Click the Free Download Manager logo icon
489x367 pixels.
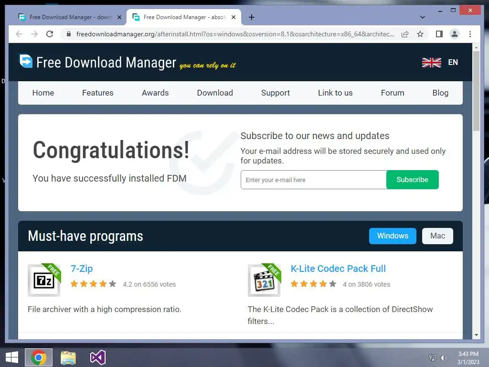coord(26,61)
